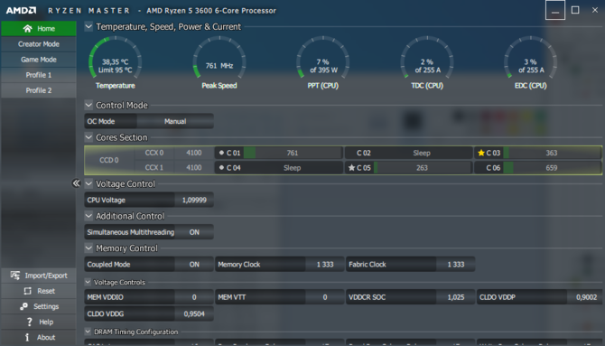Switch to Game Mode
605x346 pixels.
tap(39, 60)
